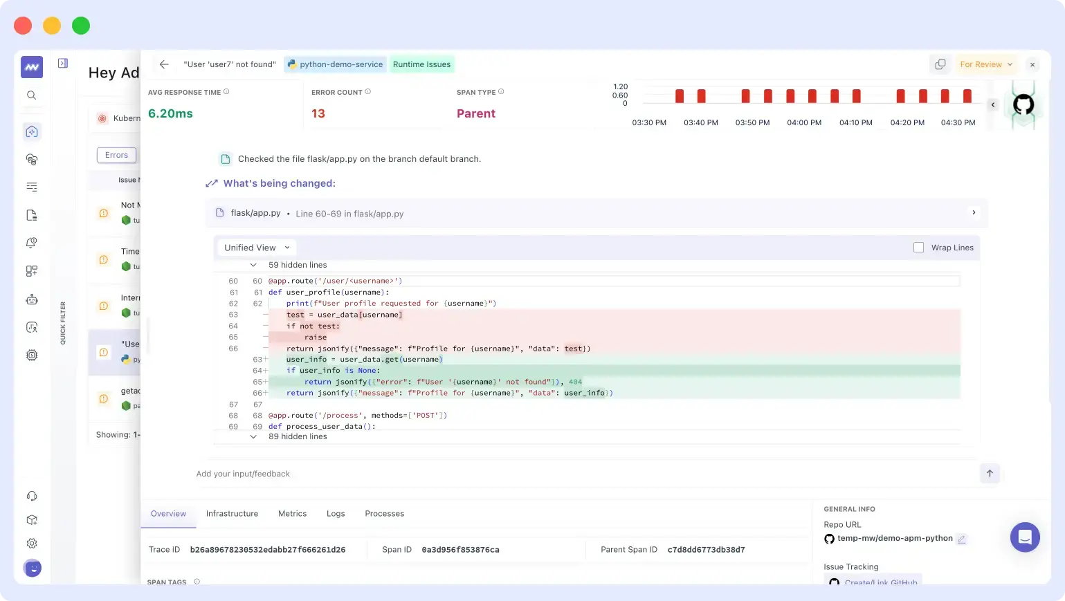Open the chip processor sidebar icon

pyautogui.click(x=32, y=355)
